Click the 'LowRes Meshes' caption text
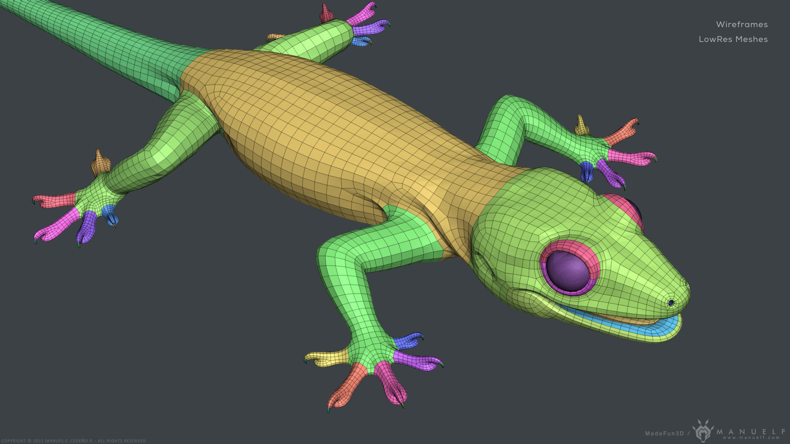 (733, 39)
